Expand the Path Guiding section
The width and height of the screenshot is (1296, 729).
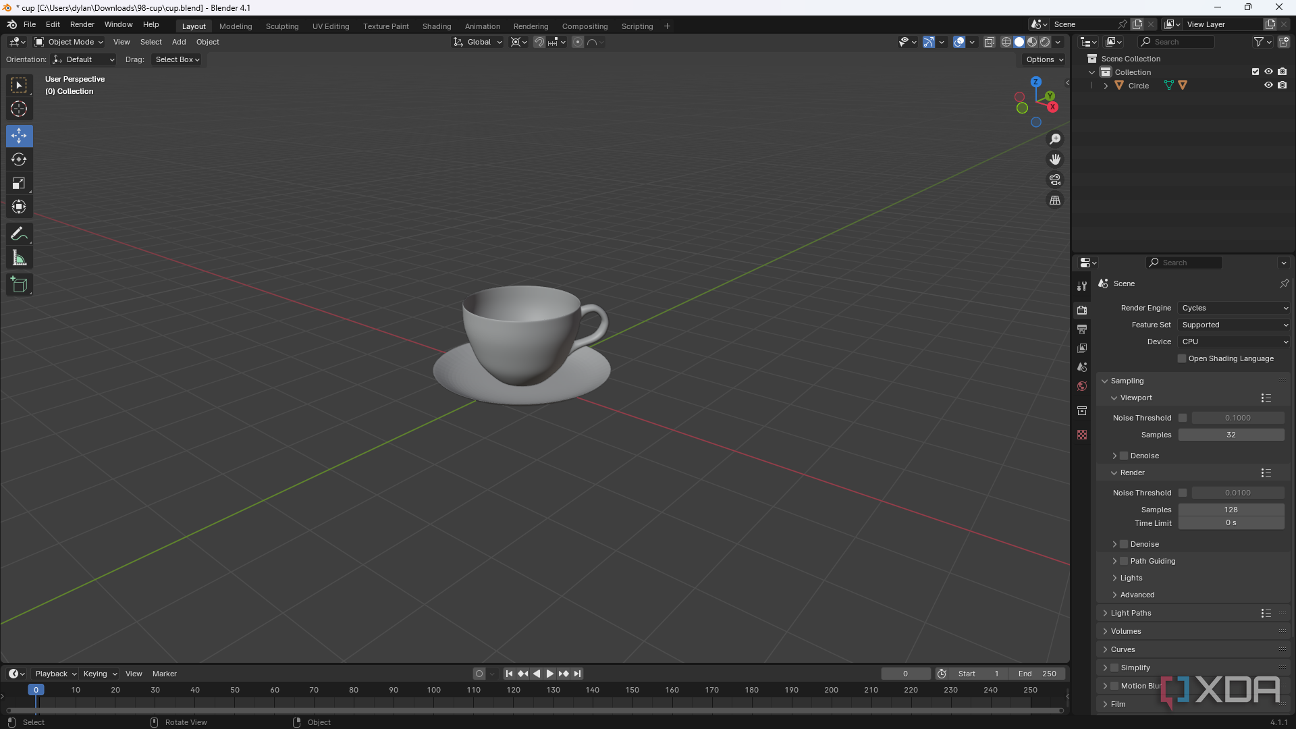1114,560
